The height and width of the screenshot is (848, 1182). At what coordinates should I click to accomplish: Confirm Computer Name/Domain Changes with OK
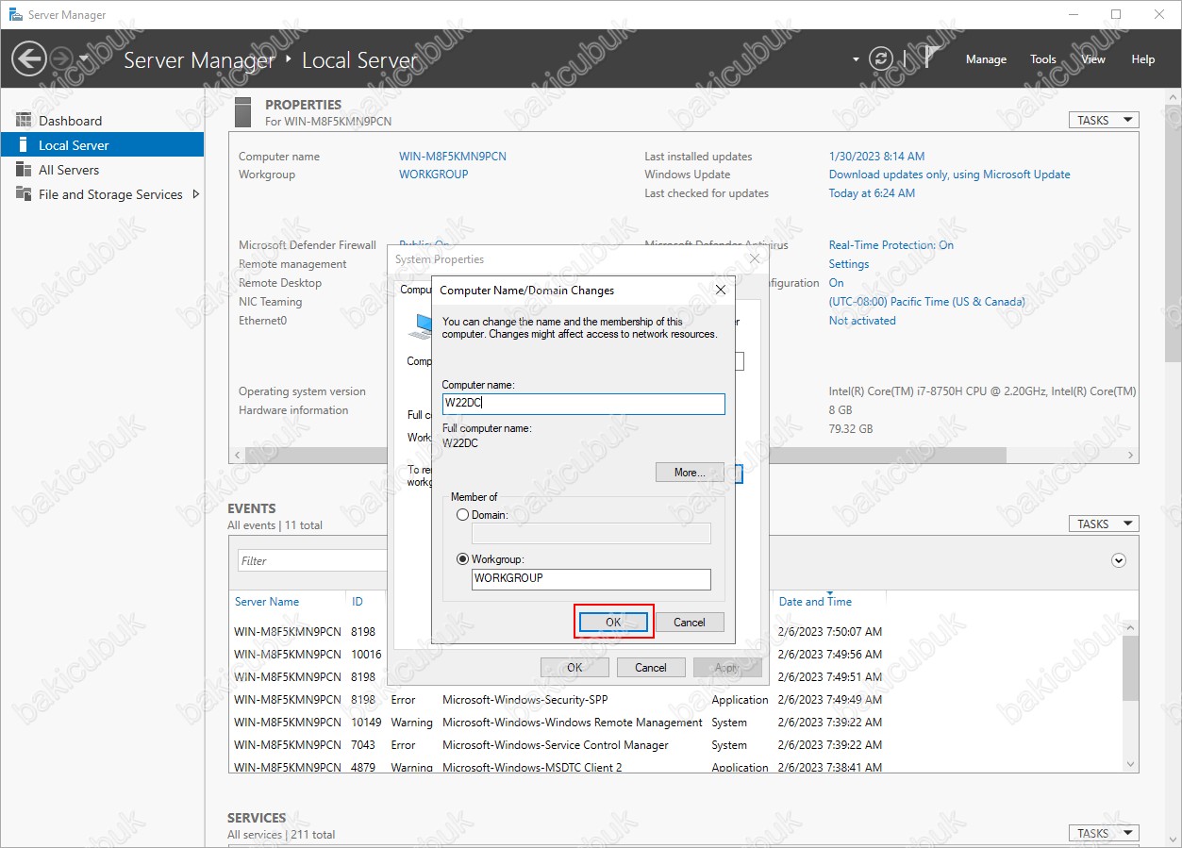pyautogui.click(x=613, y=623)
